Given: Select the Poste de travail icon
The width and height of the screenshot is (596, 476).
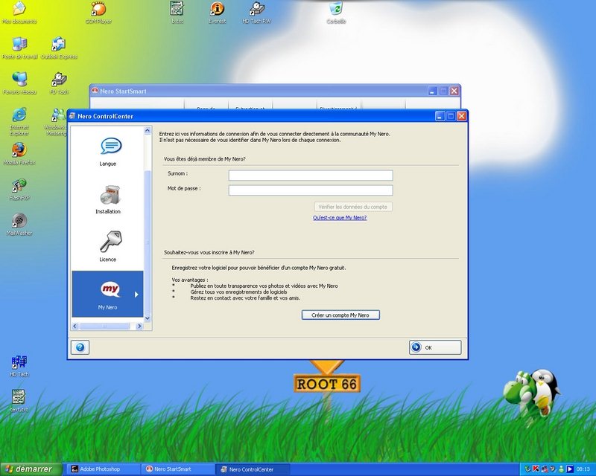Looking at the screenshot, I should (20, 48).
